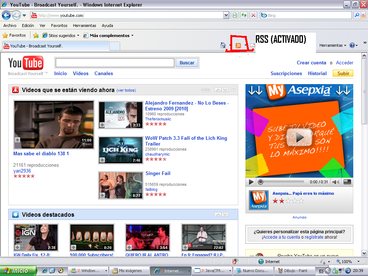Mute the Asepxia ad video player
This screenshot has width=368, height=276.
pyautogui.click(x=336, y=182)
